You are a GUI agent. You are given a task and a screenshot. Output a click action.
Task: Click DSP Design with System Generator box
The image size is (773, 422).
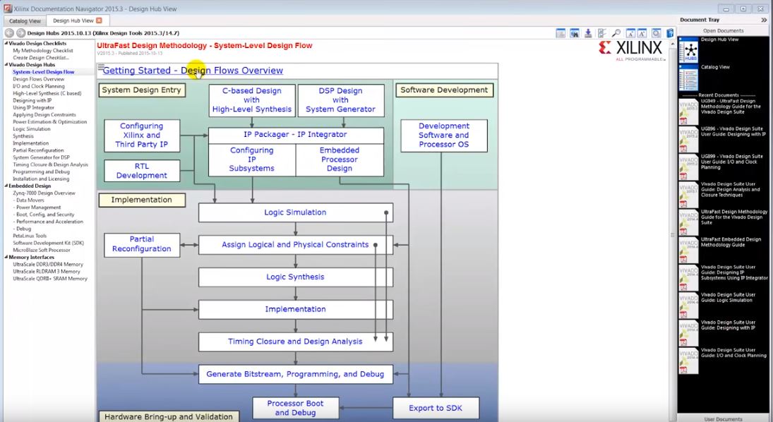click(341, 100)
